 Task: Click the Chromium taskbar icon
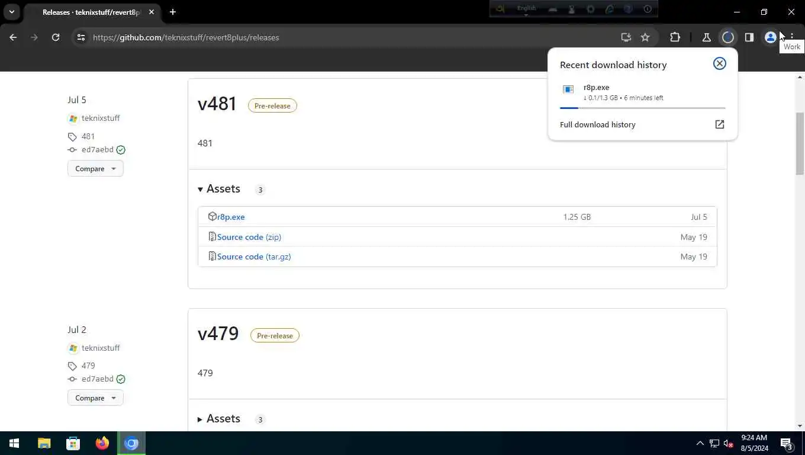131,443
